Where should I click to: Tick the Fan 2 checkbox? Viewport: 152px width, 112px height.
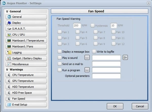[60, 38]
